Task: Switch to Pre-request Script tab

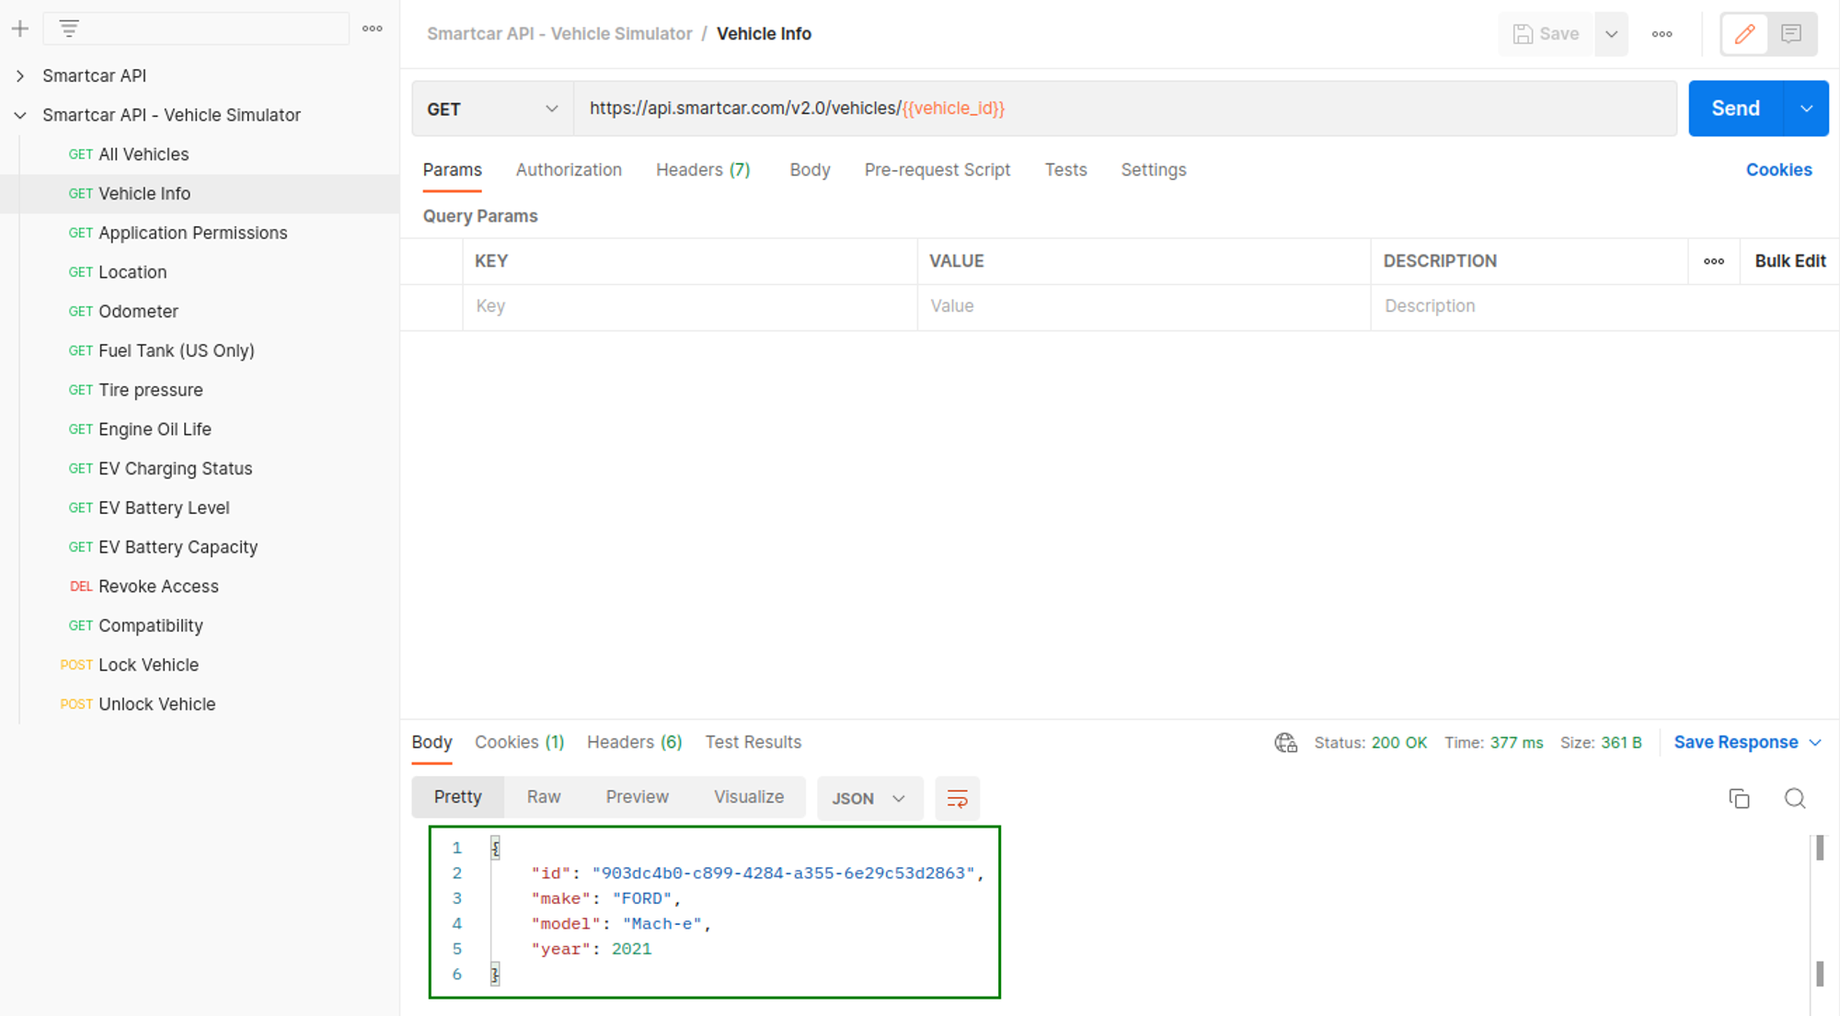Action: [937, 170]
